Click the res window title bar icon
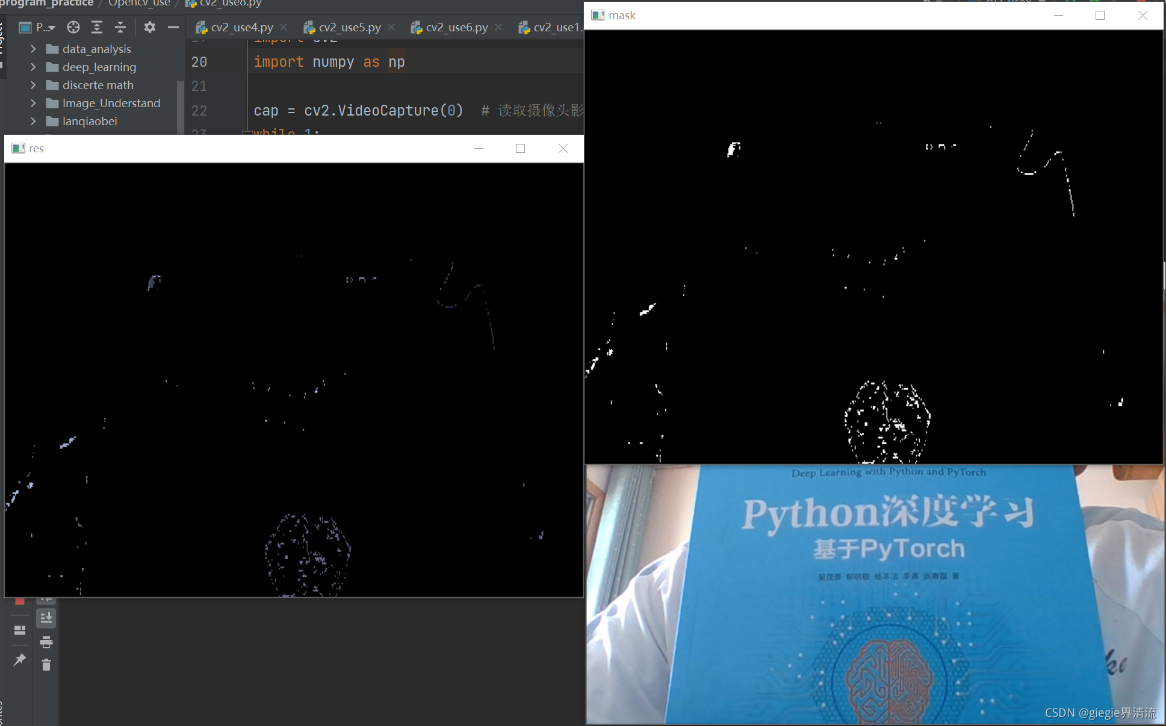 [x=18, y=148]
